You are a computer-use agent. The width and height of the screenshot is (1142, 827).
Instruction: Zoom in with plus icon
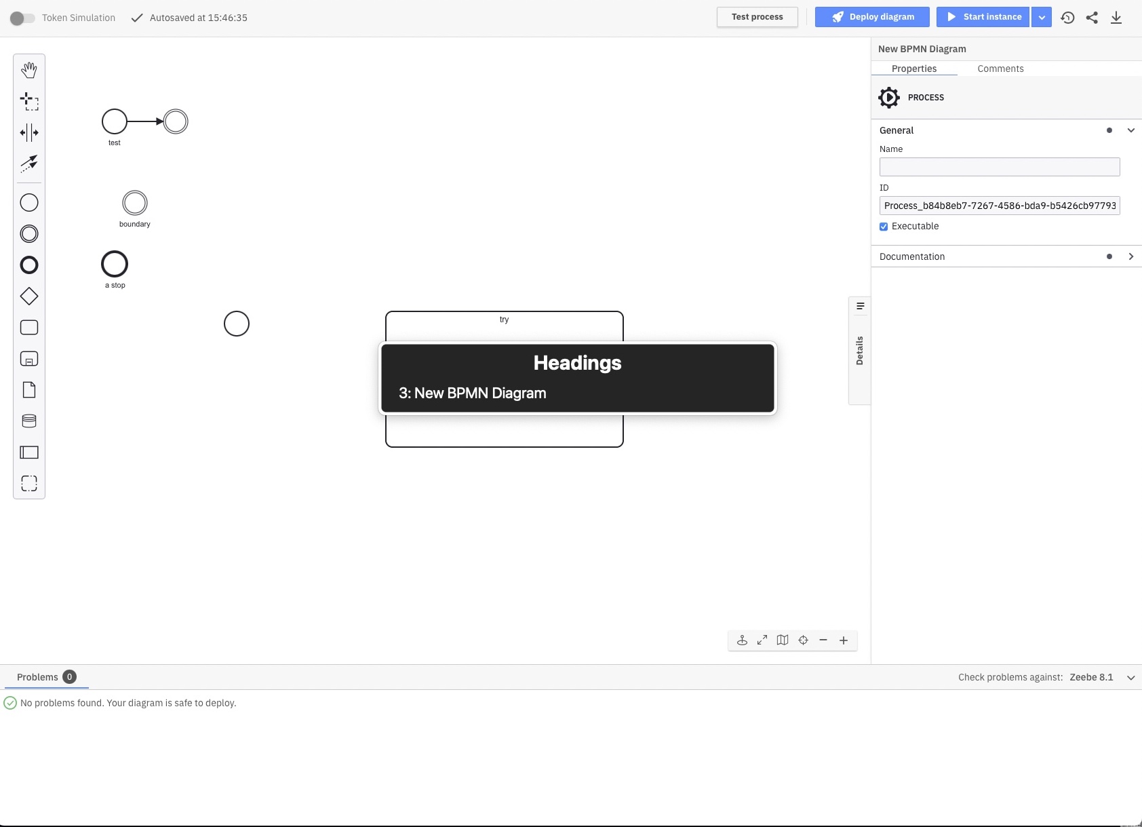point(844,640)
